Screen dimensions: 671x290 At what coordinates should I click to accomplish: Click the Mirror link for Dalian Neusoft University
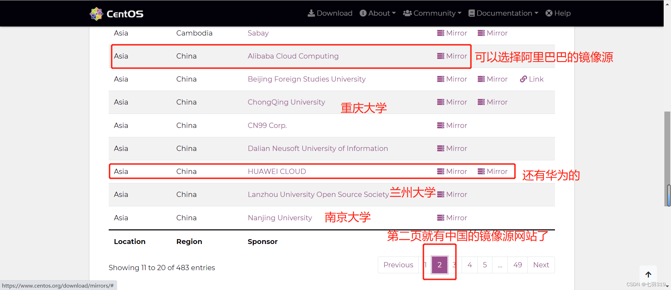click(452, 148)
